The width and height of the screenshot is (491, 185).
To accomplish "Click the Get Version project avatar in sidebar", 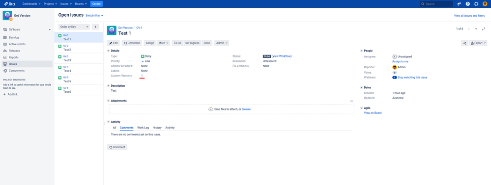I will (7, 15).
